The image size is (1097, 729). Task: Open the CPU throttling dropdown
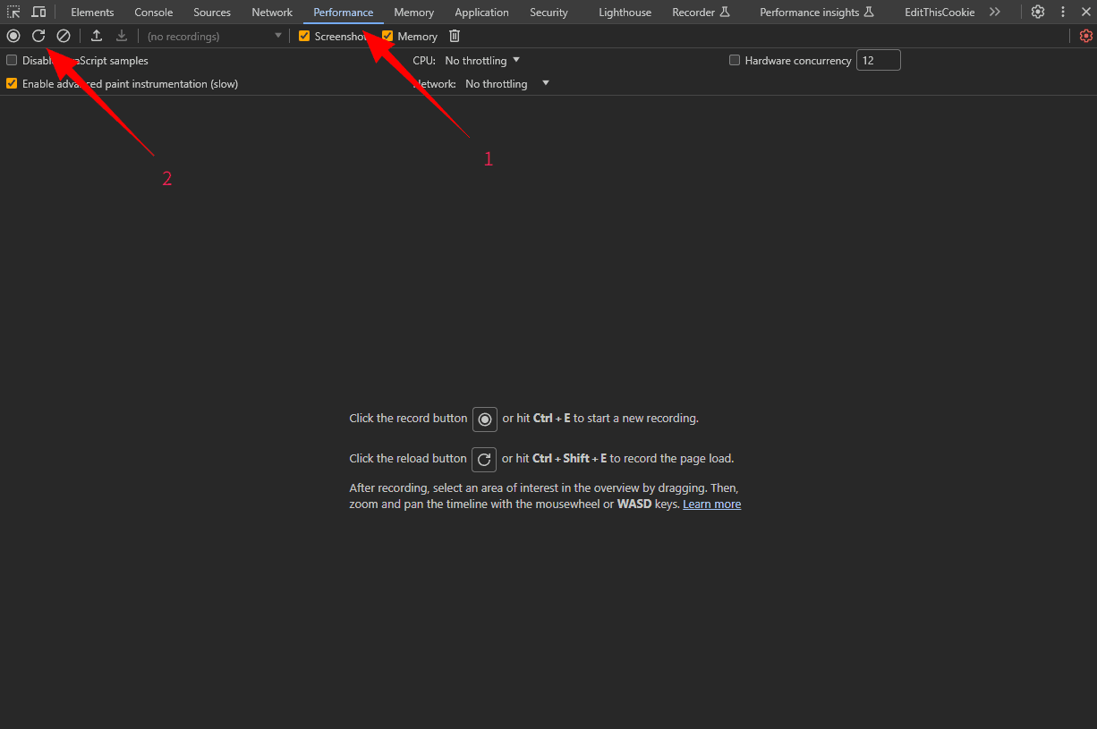coord(481,60)
